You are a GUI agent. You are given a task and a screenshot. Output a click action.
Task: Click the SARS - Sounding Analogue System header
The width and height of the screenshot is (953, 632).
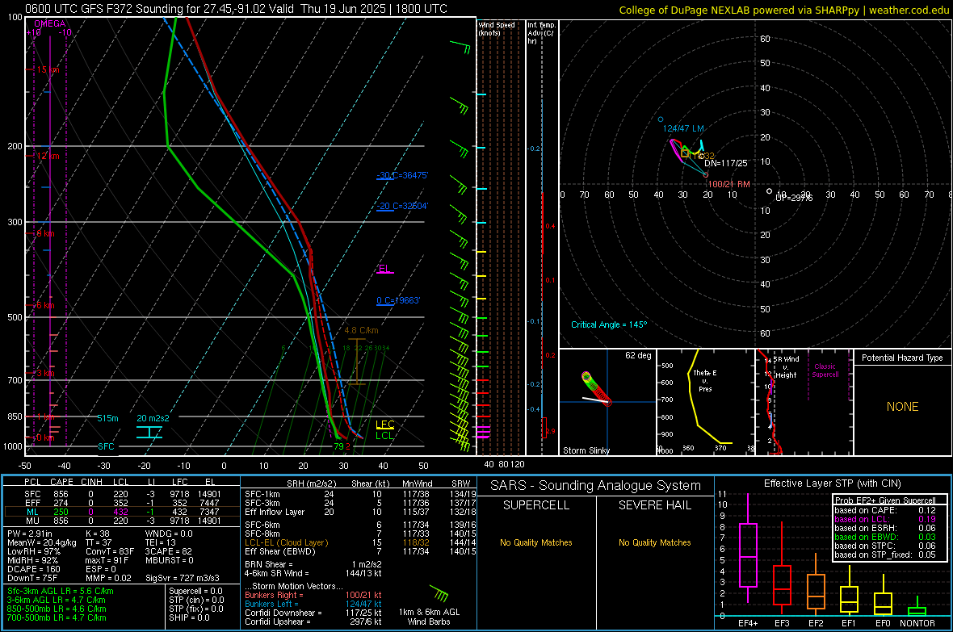pos(596,486)
